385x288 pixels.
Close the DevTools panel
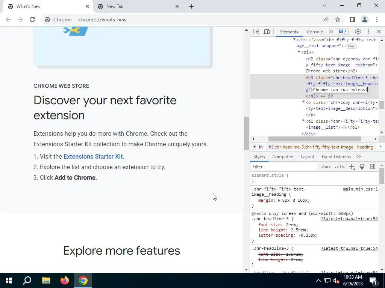[x=379, y=31]
